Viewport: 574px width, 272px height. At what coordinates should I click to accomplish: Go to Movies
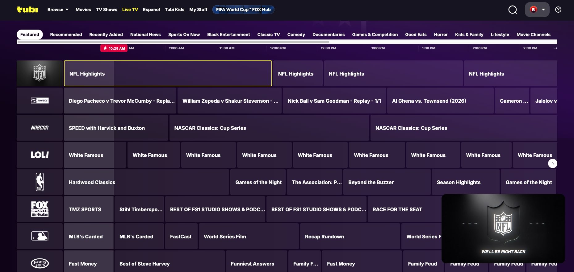pos(83,10)
